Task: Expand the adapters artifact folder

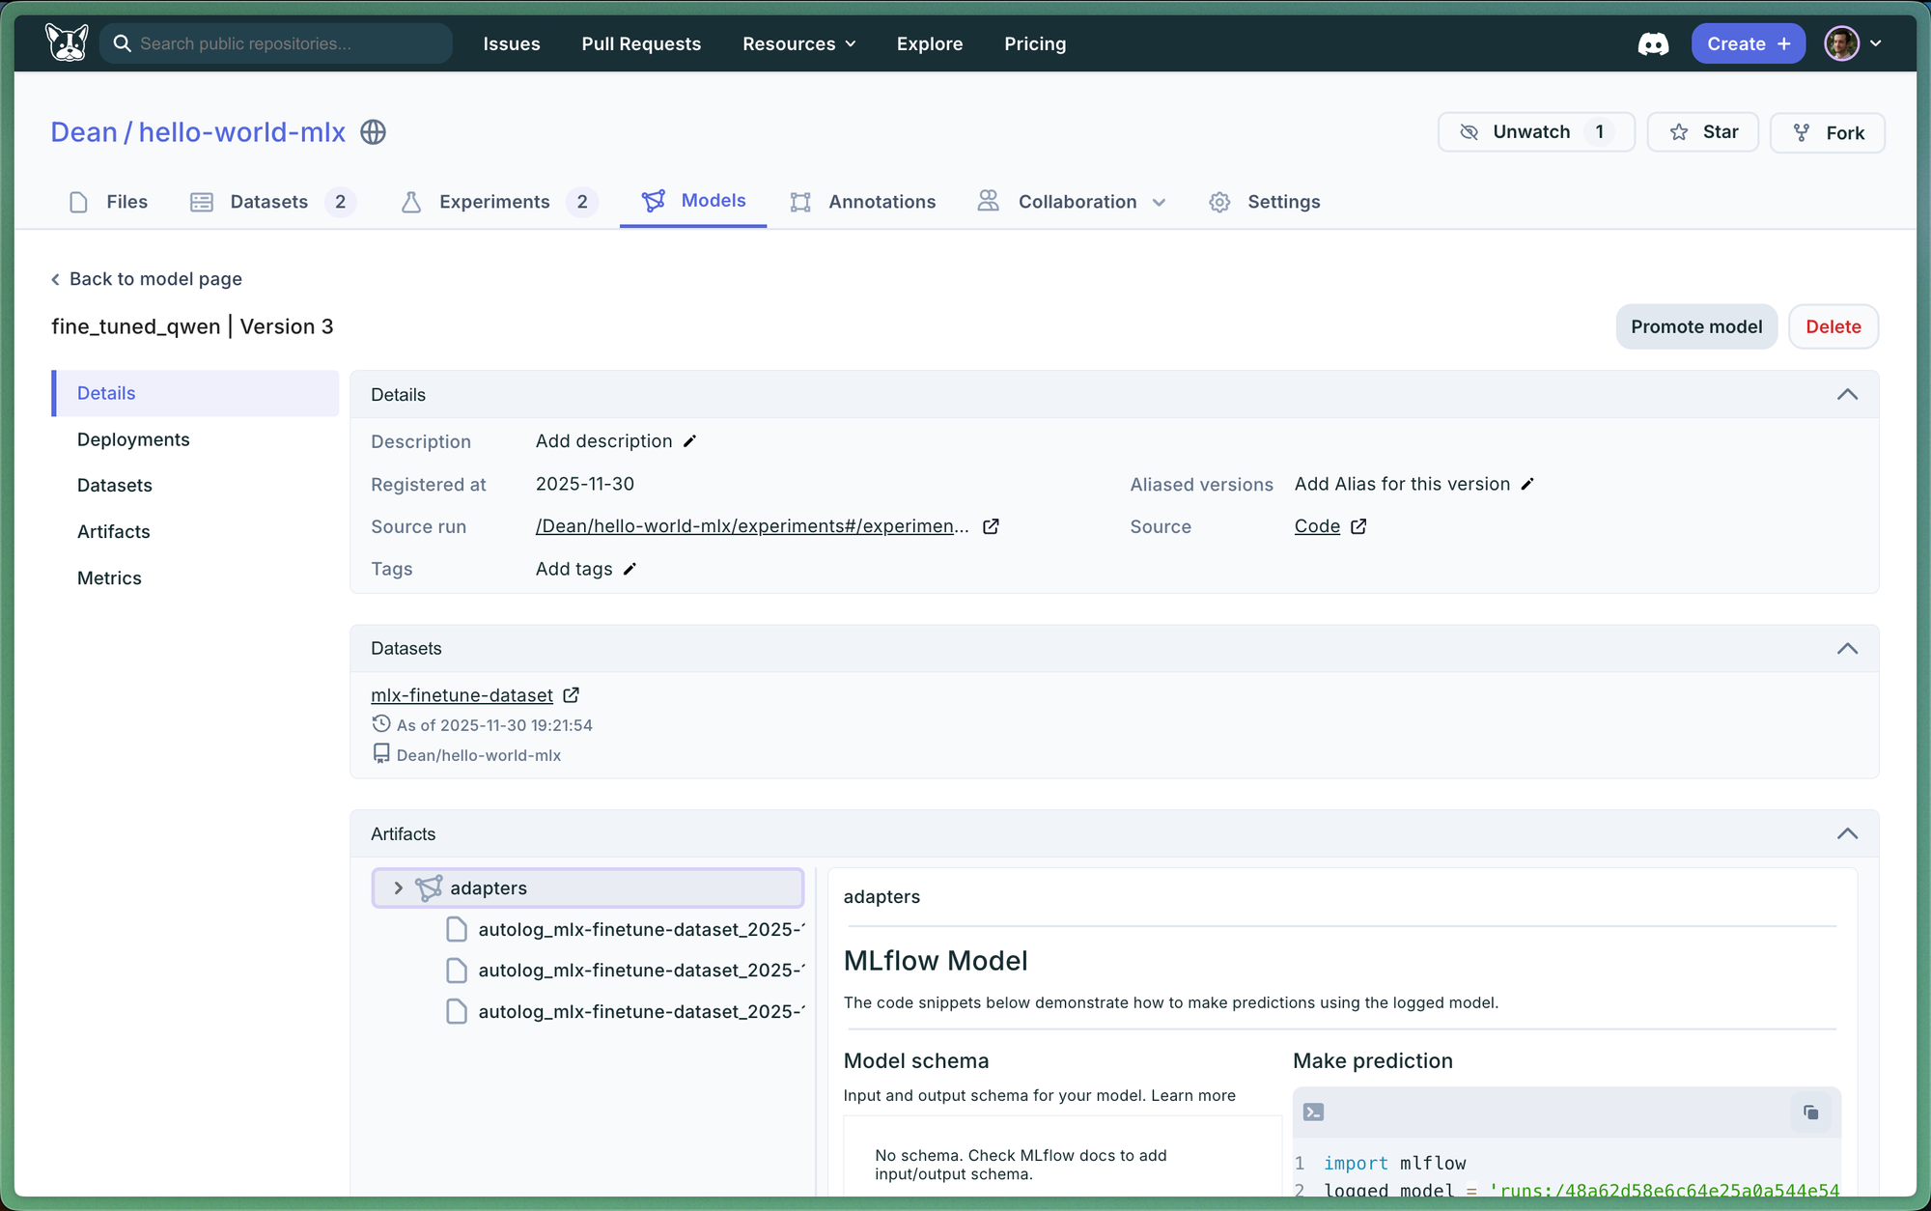Action: (x=398, y=888)
